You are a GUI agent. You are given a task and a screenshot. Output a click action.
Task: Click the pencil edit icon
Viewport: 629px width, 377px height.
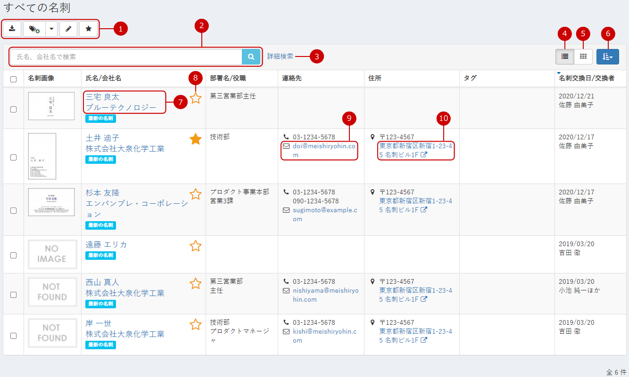[x=68, y=29]
